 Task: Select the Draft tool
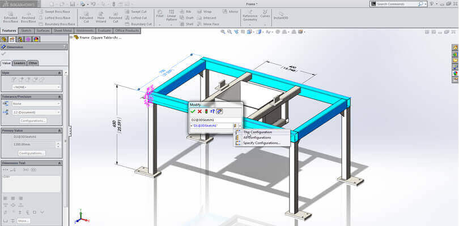[x=187, y=18]
